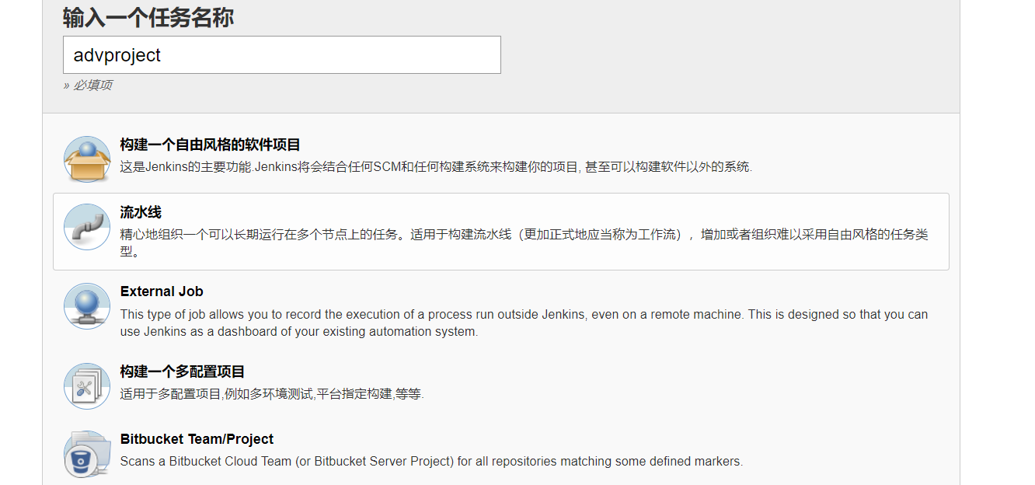Choose 构建一个自由风格的软件项目 title
The width and height of the screenshot is (1035, 485).
click(210, 145)
